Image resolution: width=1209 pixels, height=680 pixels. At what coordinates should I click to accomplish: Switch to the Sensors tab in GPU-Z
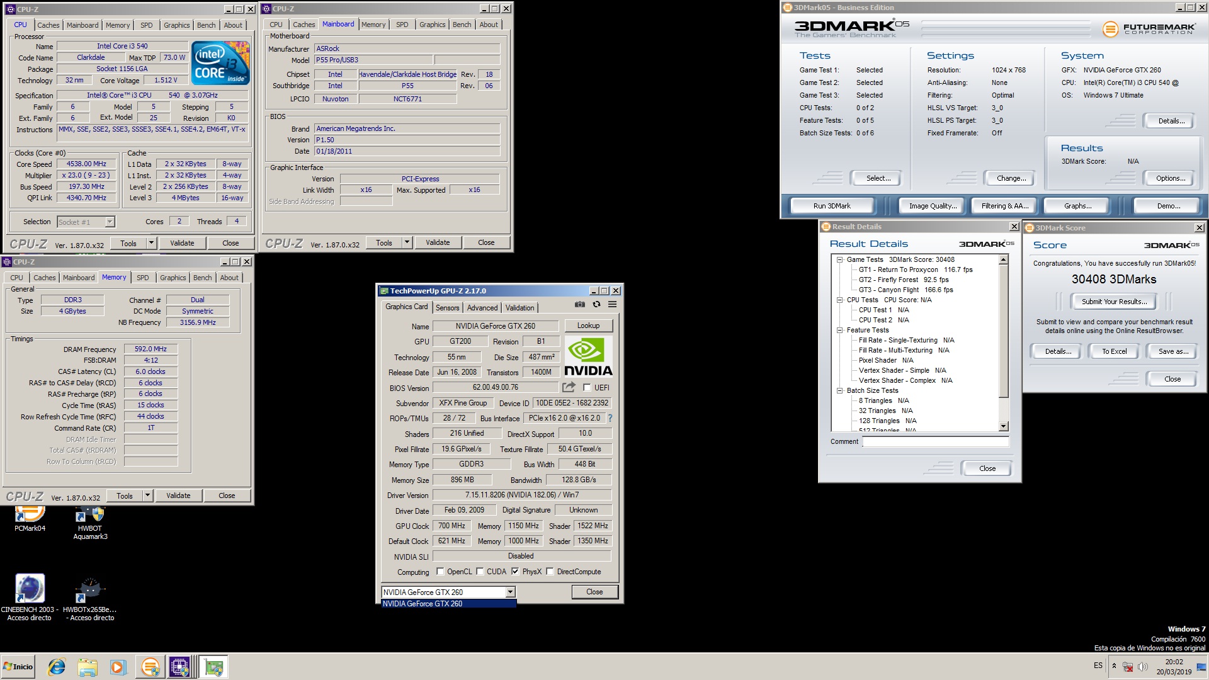(x=447, y=308)
